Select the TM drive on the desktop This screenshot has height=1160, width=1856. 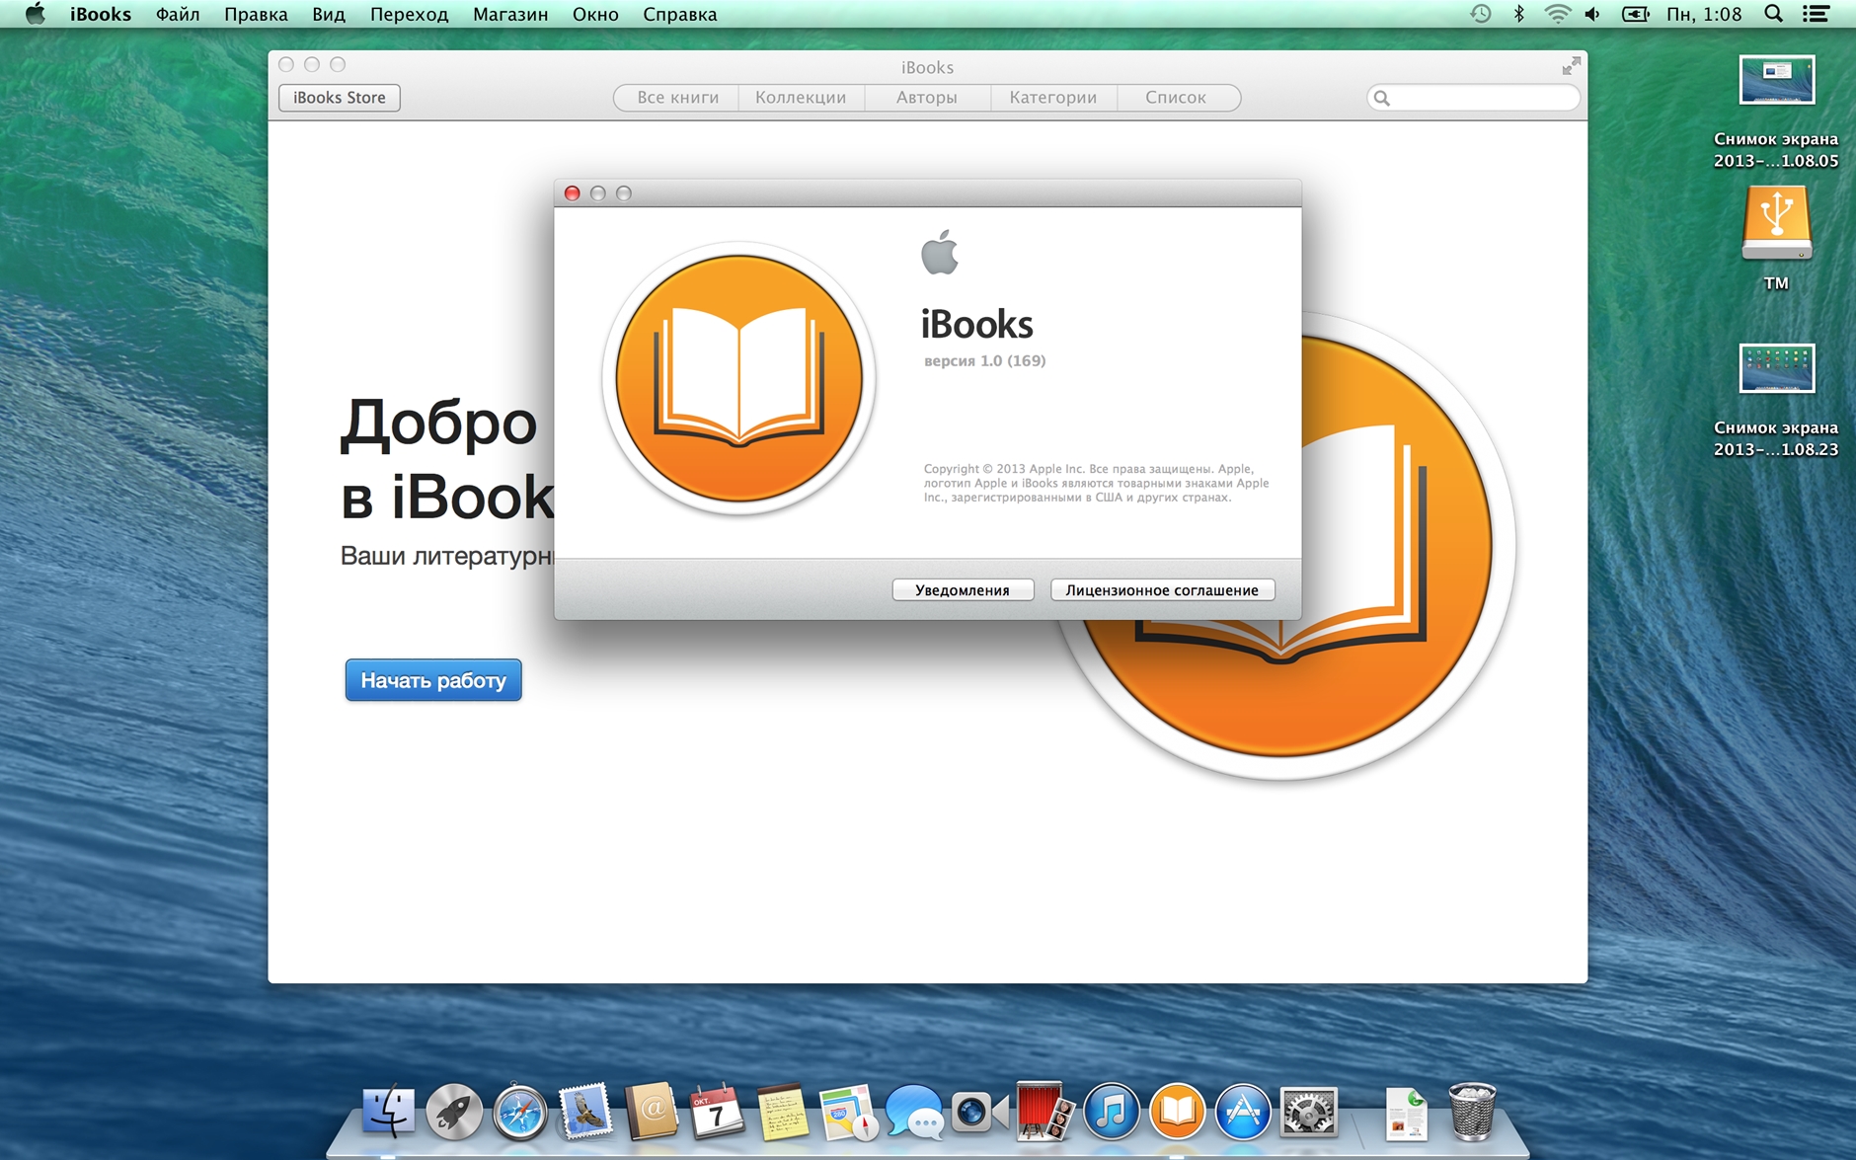click(1776, 239)
